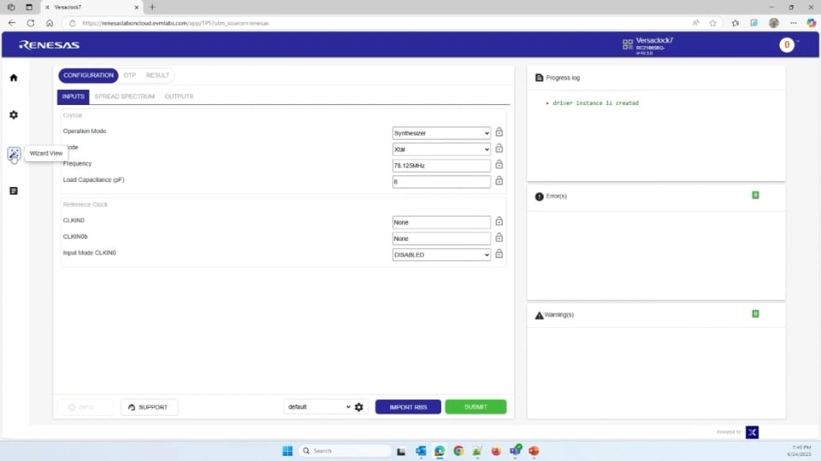This screenshot has height=461, width=821.
Task: Open the SPREAD SPECTRUM sub-tab
Action: [125, 96]
